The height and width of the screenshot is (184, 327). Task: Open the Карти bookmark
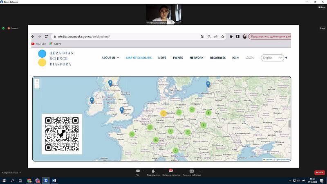[x=55, y=44]
